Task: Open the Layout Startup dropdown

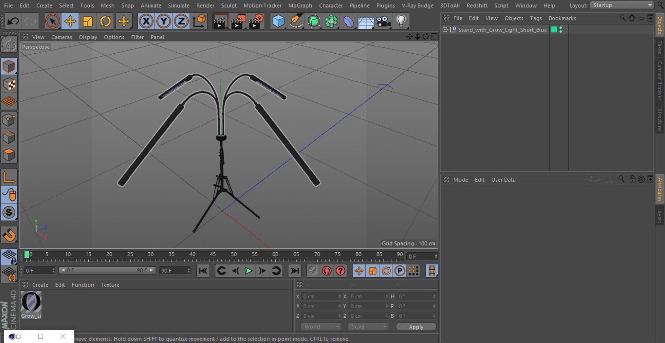Action: click(622, 5)
